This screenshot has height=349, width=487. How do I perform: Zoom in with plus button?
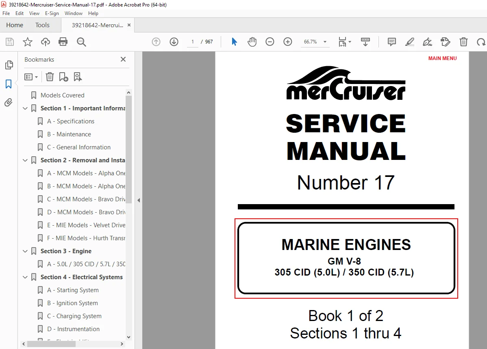288,41
